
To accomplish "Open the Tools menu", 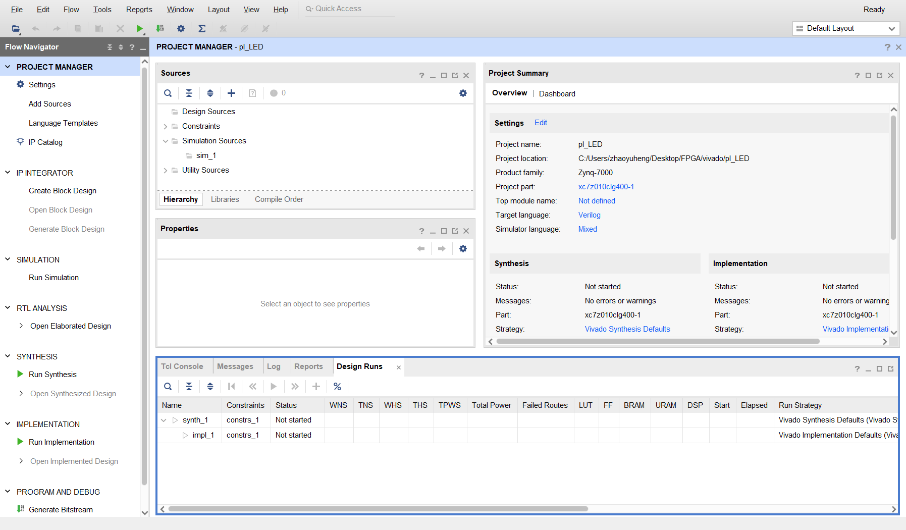I will point(102,10).
